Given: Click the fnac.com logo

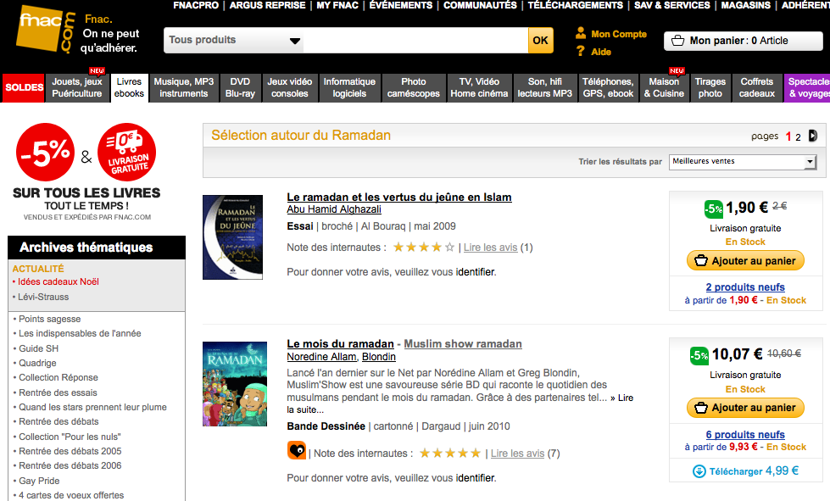Looking at the screenshot, I should 46,30.
